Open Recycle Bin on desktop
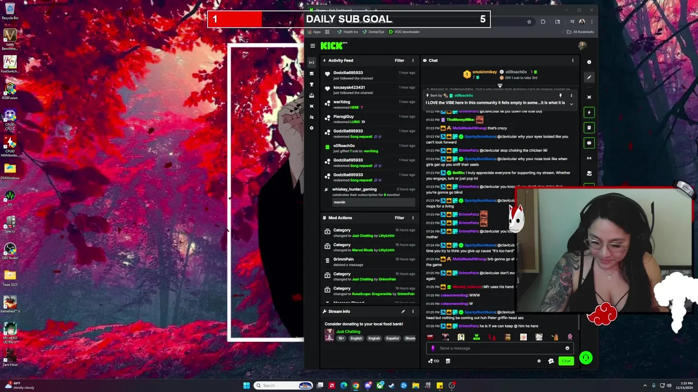The image size is (698, 392). click(x=10, y=11)
